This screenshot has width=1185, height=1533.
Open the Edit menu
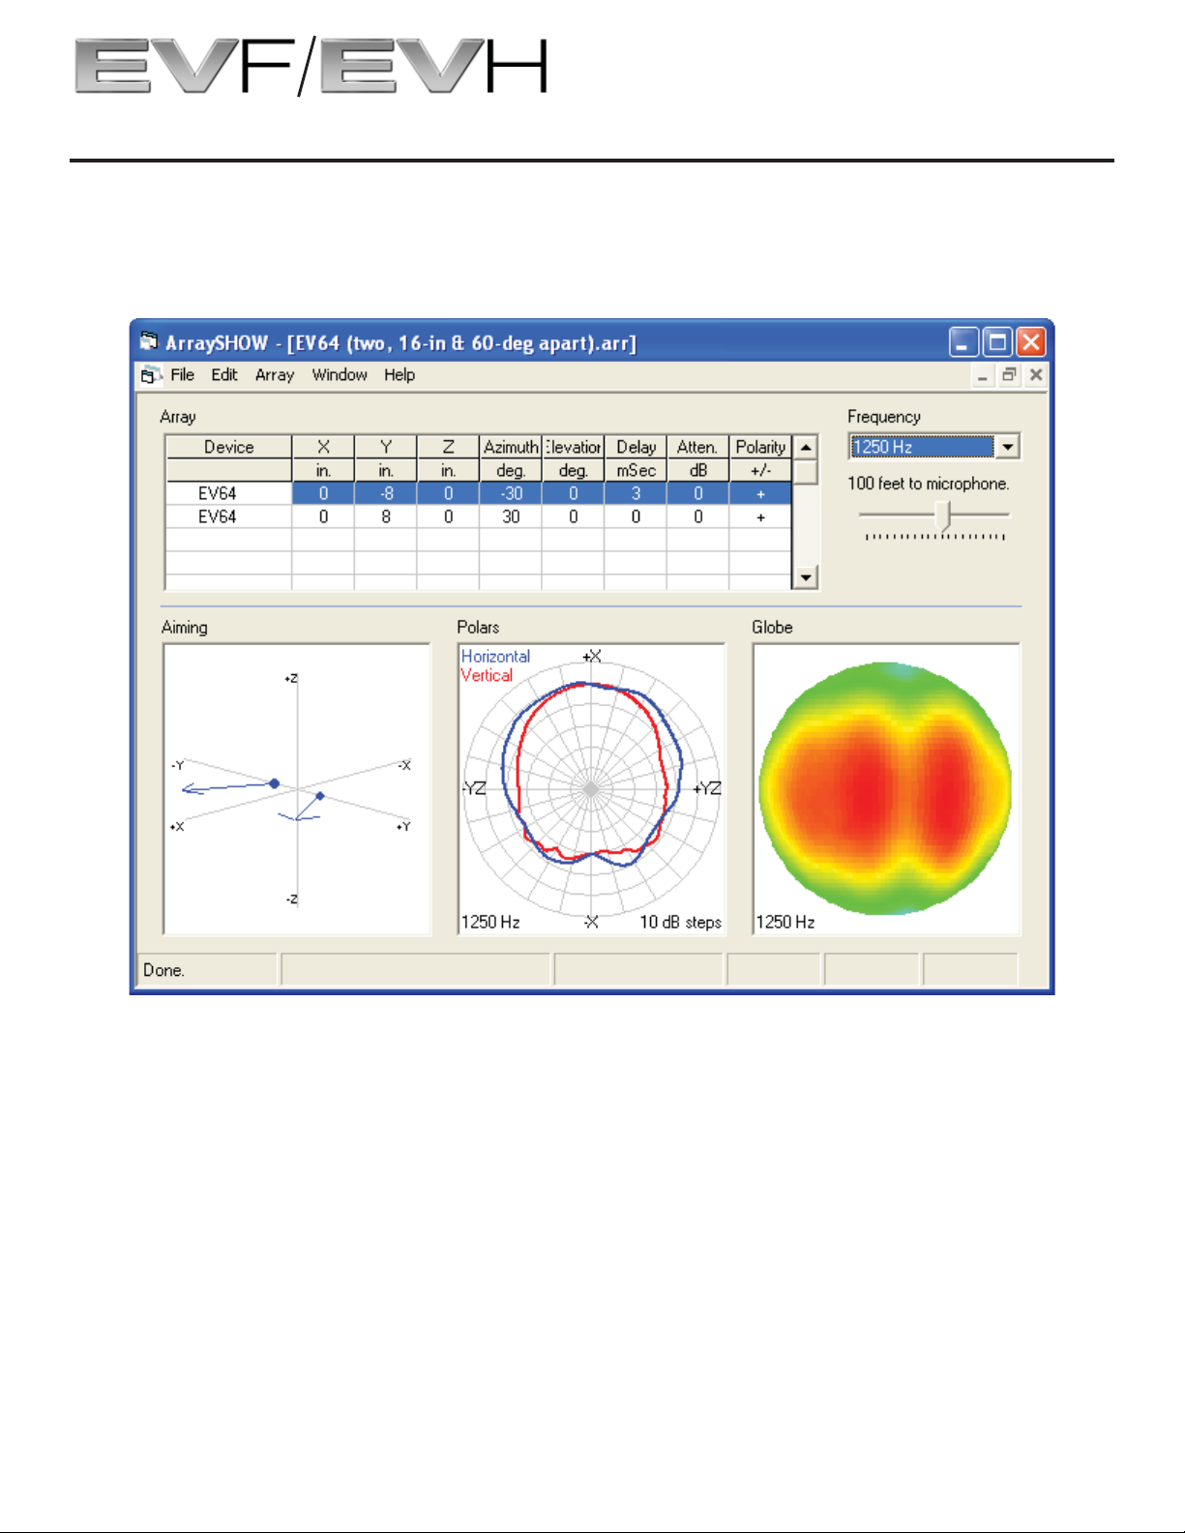tap(224, 375)
